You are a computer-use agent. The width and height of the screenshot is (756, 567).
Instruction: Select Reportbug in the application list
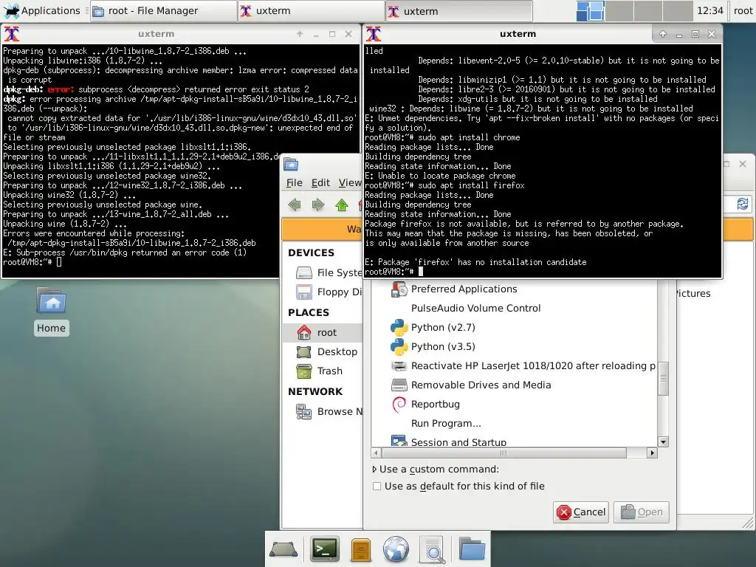(x=515, y=405)
